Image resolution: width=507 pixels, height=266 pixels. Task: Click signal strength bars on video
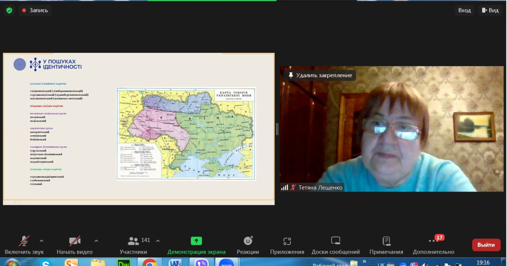point(285,188)
